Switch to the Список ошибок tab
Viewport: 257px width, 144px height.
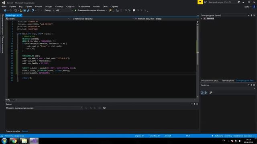point(13,131)
